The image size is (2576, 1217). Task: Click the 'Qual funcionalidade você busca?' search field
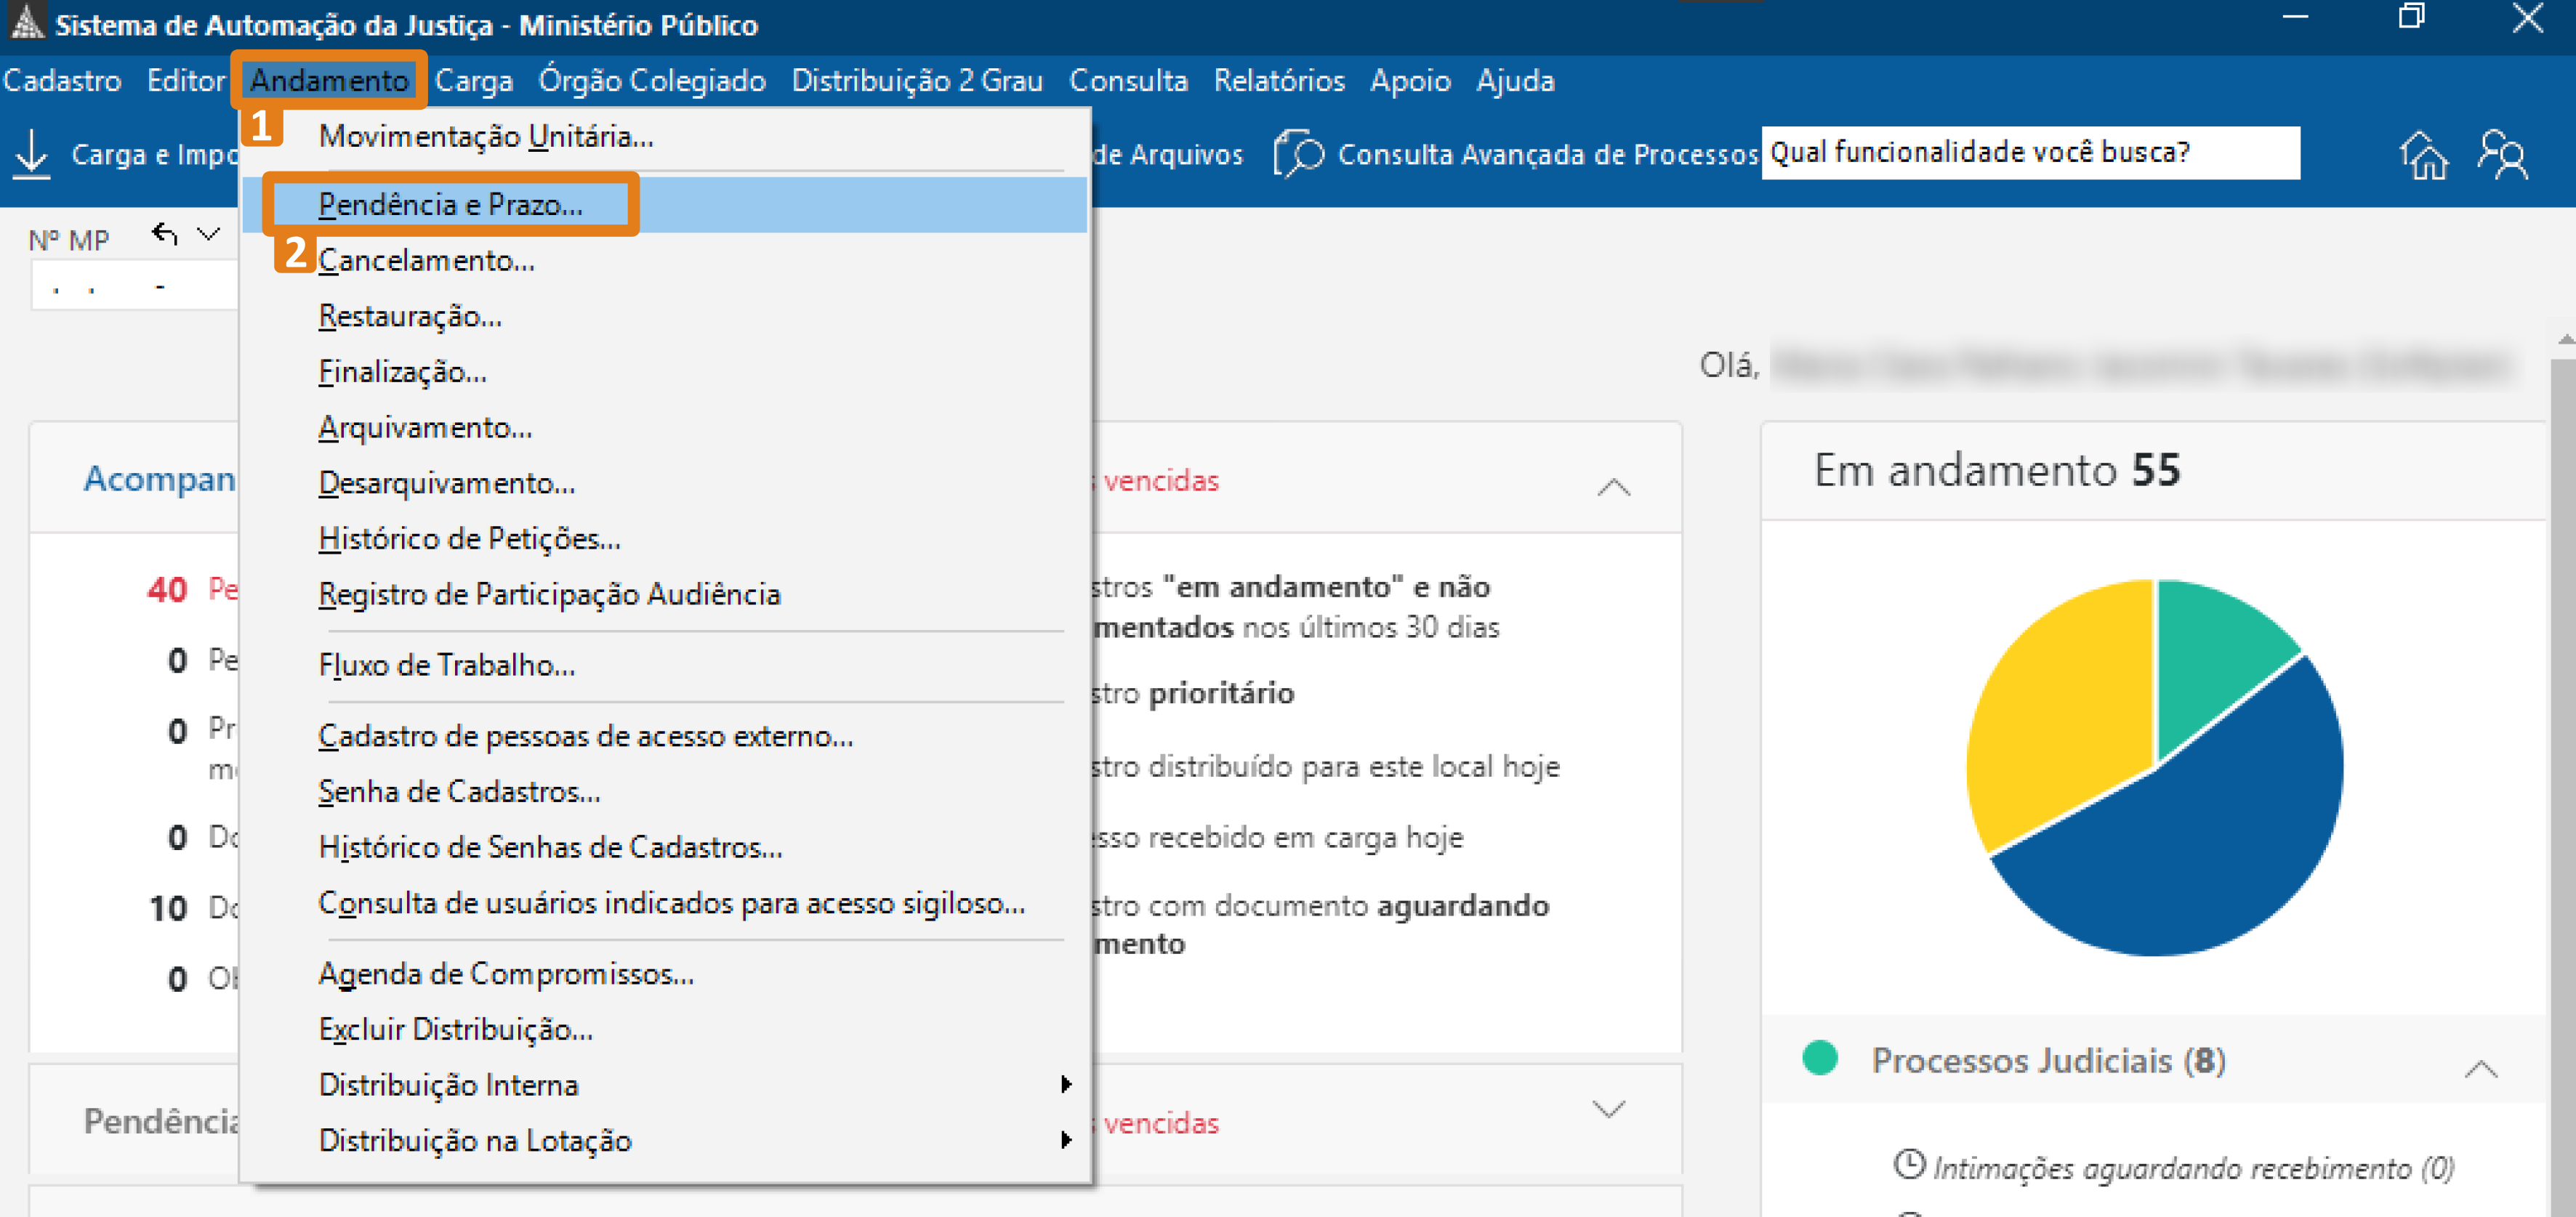pos(2030,152)
